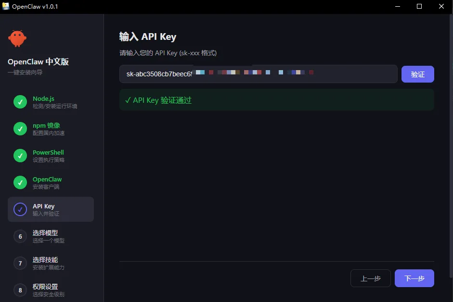
Task: Close the OpenClaw window
Action: pos(441,6)
